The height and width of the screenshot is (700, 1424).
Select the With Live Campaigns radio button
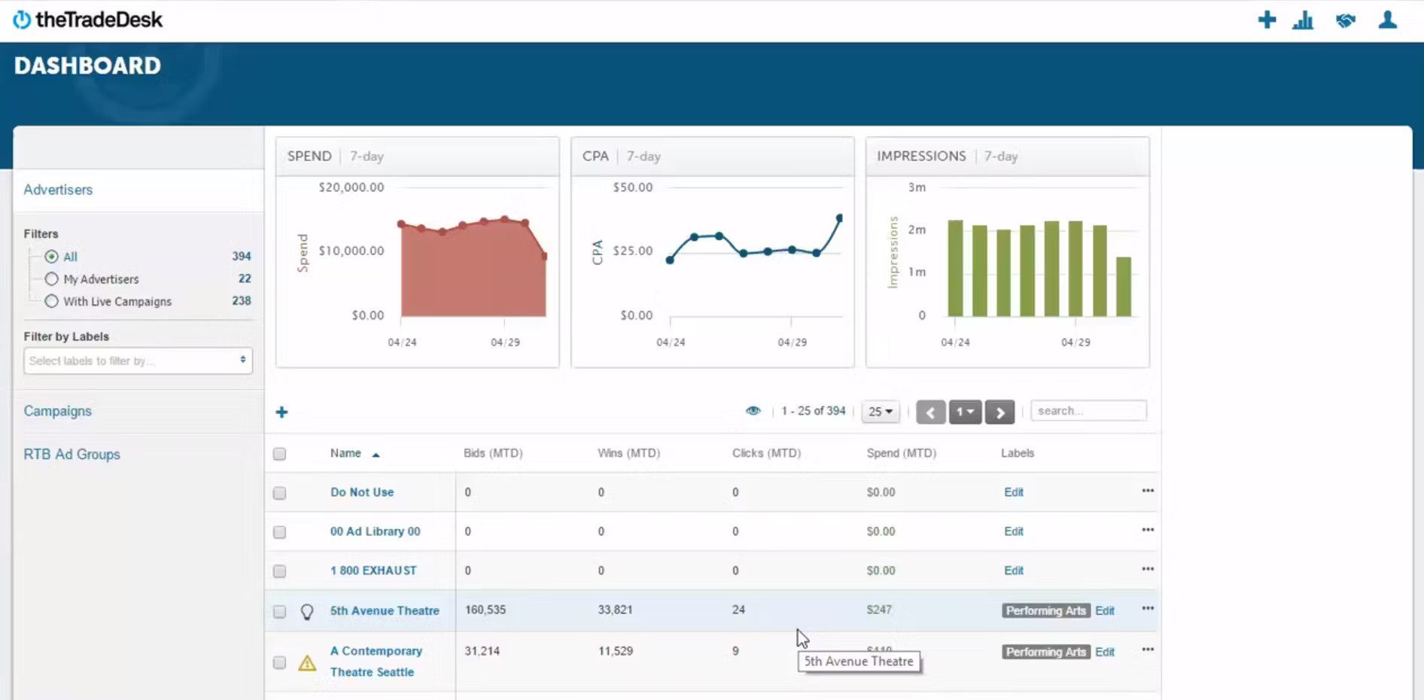pos(51,301)
